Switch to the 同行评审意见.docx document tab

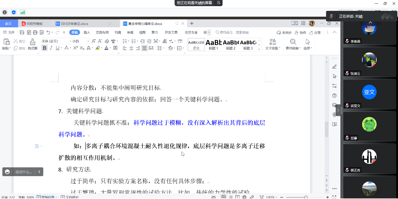(74, 24)
